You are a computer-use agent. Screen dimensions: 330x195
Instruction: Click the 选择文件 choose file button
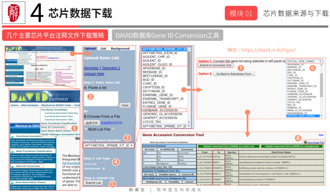click(x=92, y=123)
